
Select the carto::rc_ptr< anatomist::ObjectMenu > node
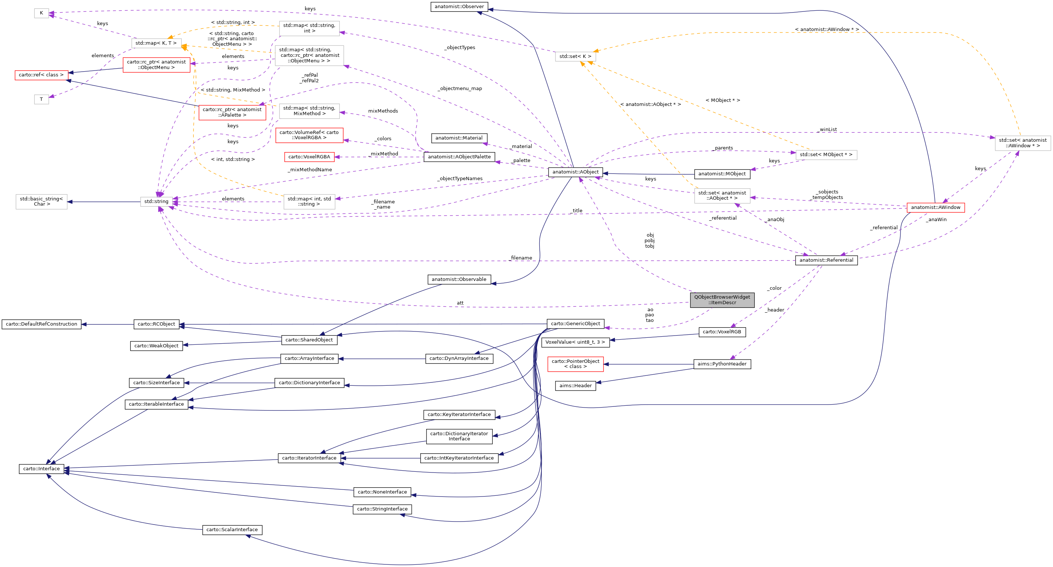156,65
